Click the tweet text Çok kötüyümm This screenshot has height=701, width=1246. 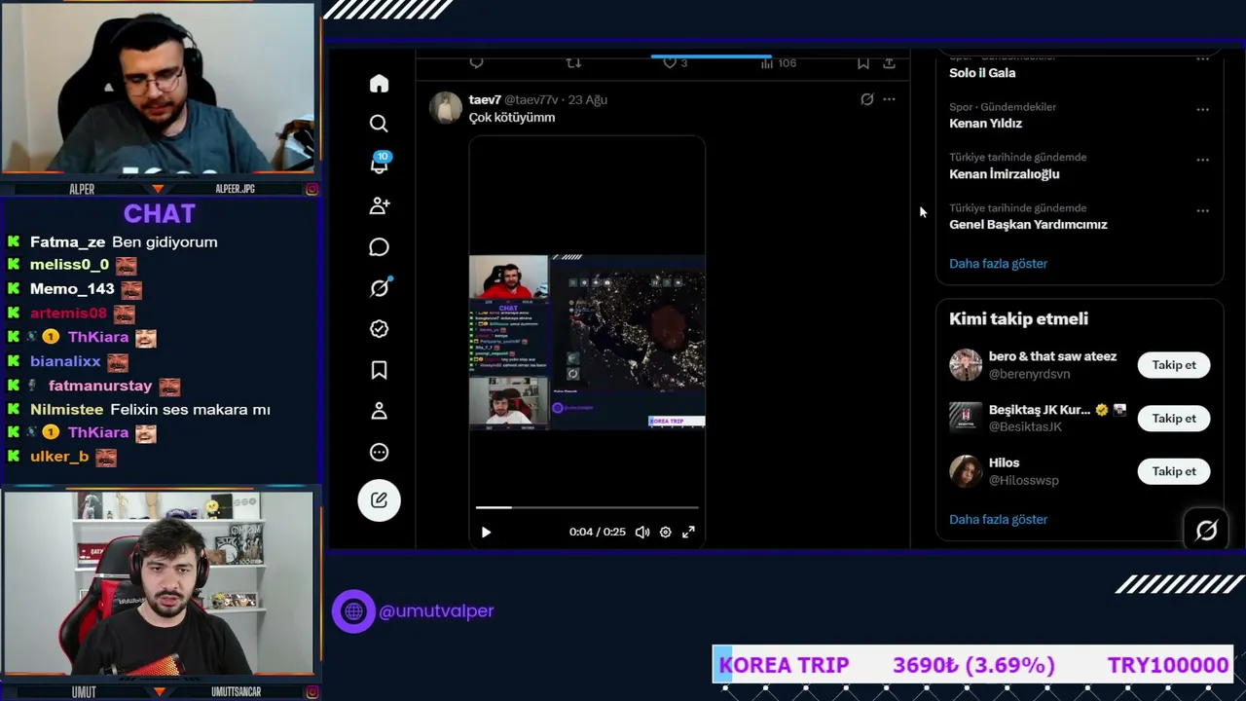[512, 118]
